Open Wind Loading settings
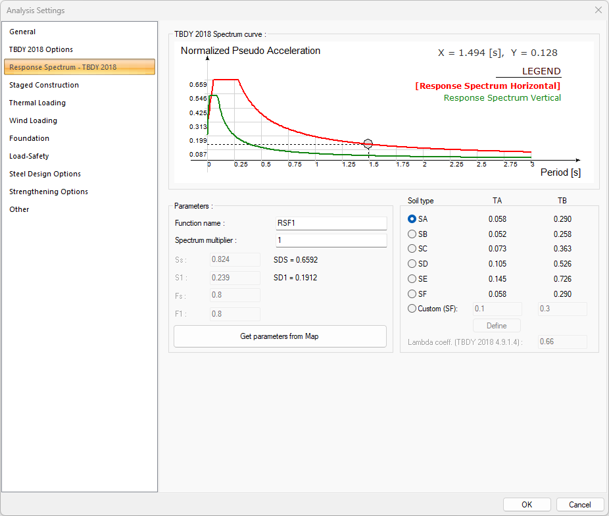This screenshot has height=516, width=609. point(33,120)
